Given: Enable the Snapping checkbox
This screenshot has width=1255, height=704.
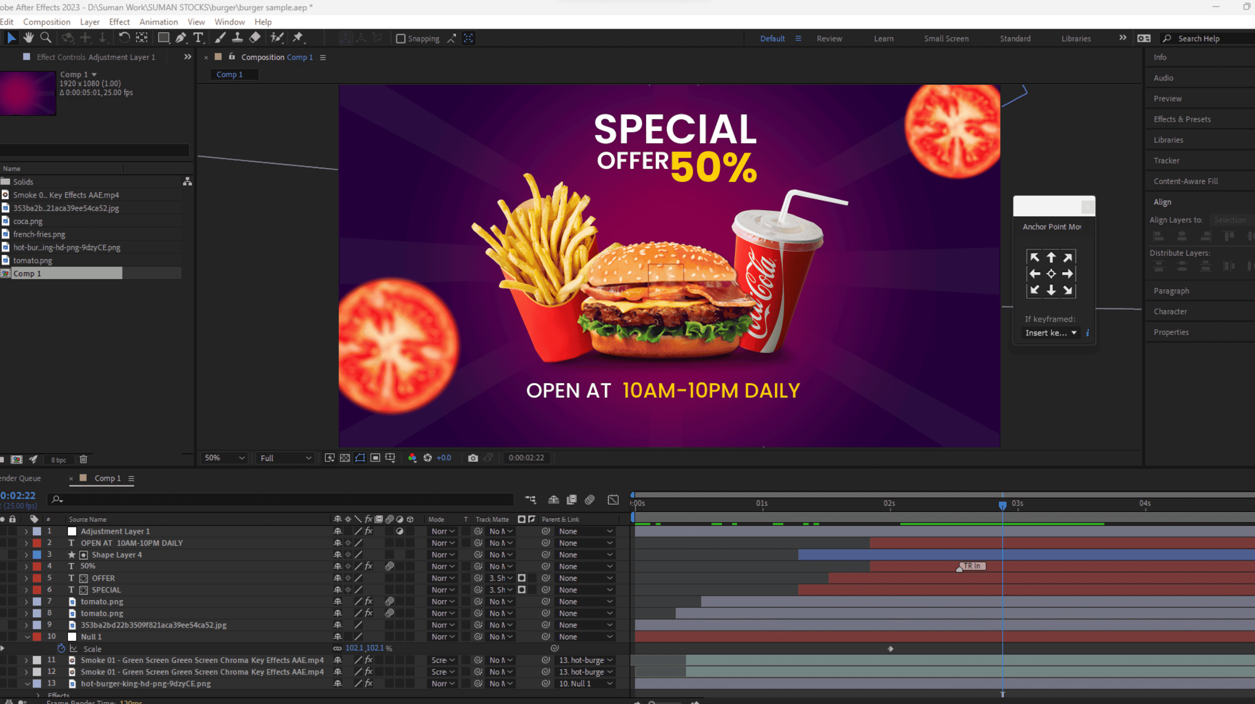Looking at the screenshot, I should point(401,39).
